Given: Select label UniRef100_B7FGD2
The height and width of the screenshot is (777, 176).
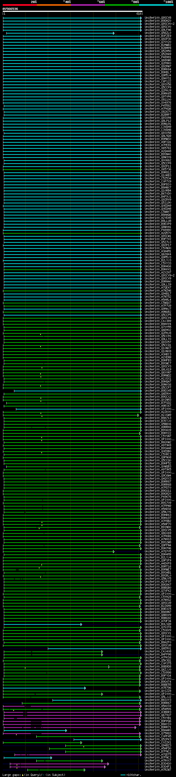Looking at the screenshot, I should tap(158, 403).
